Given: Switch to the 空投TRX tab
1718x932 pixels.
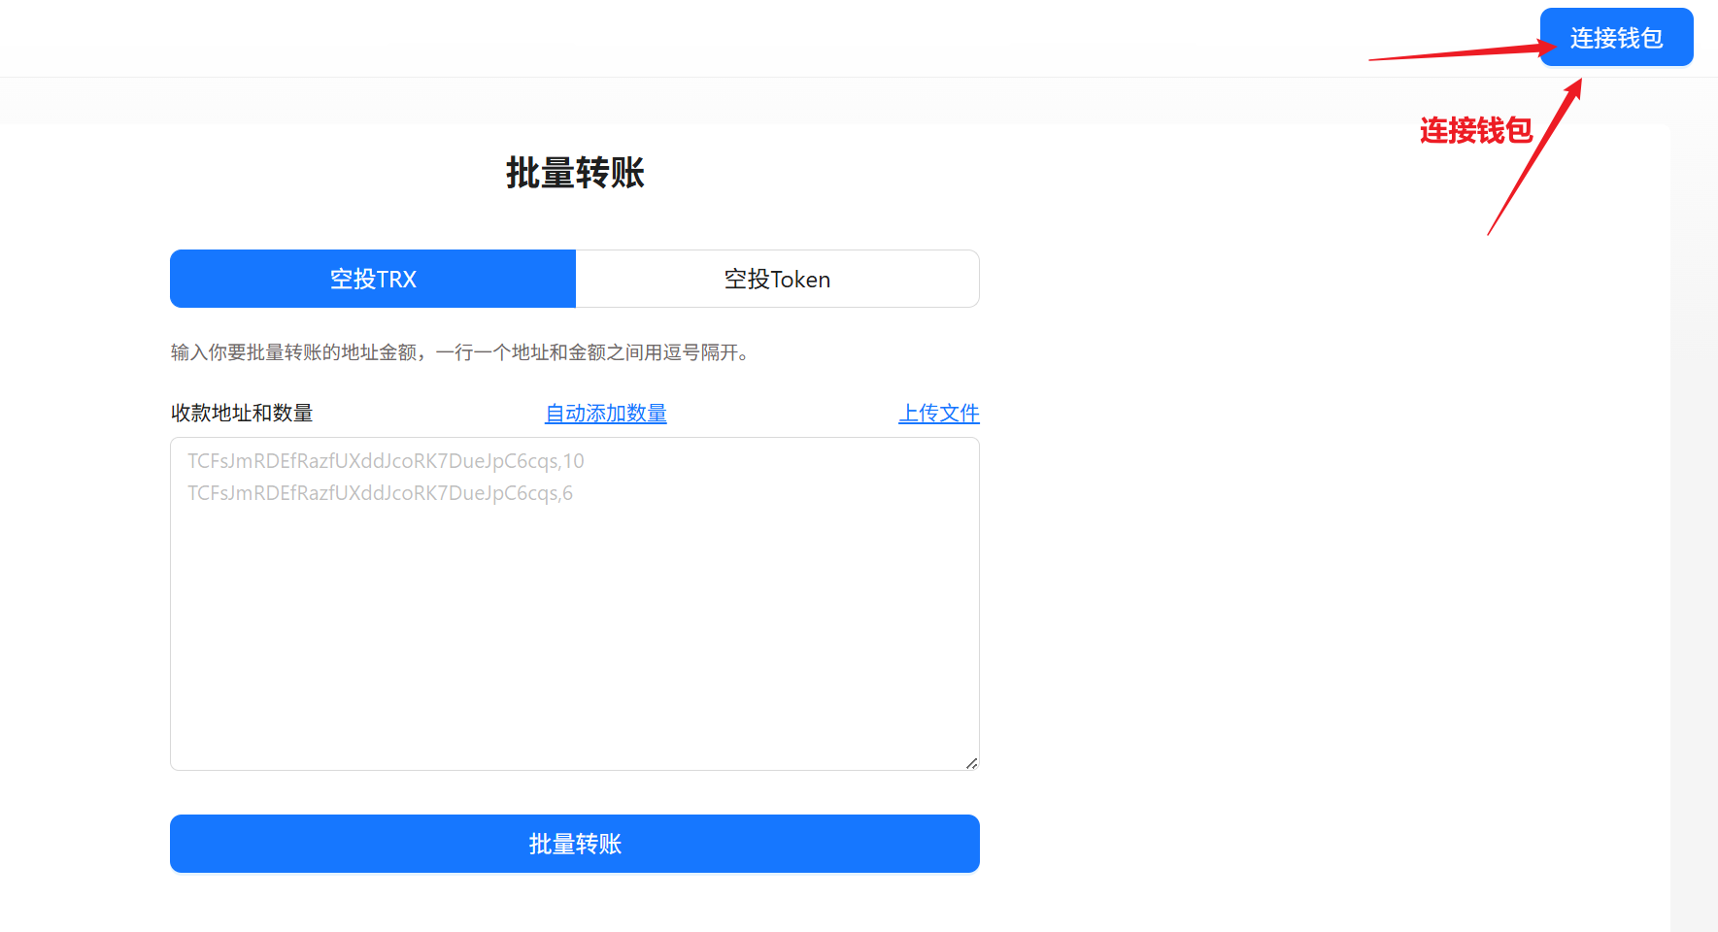Looking at the screenshot, I should [x=373, y=280].
